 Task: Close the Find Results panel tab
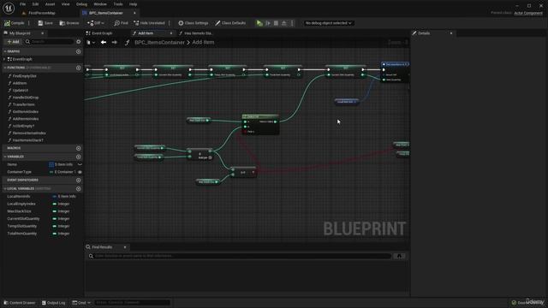tap(125, 247)
